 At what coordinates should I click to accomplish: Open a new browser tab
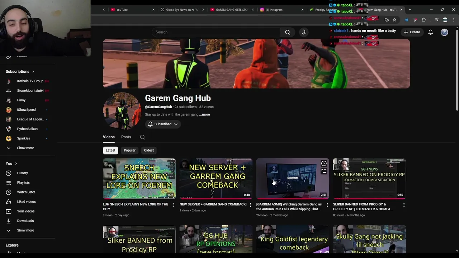410,10
